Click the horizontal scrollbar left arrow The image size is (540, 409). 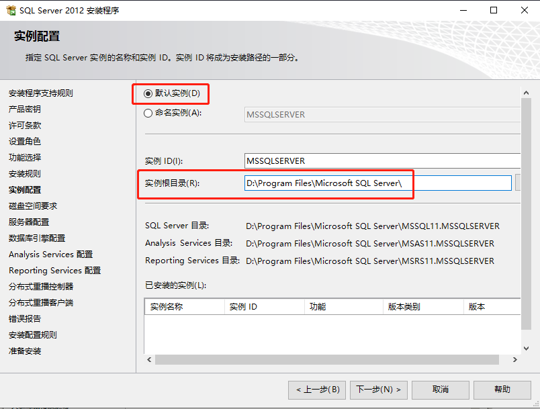coord(149,360)
